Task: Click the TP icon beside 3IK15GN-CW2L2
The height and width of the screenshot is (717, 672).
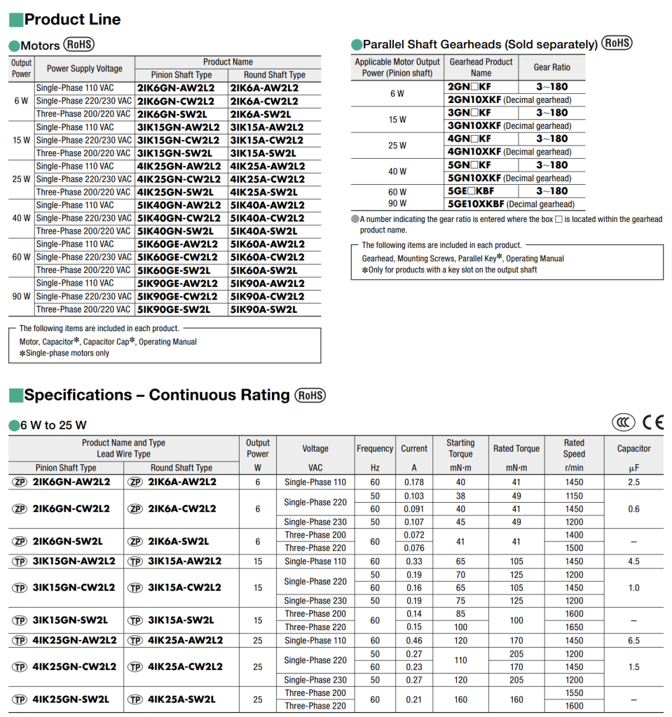Action: (x=20, y=587)
